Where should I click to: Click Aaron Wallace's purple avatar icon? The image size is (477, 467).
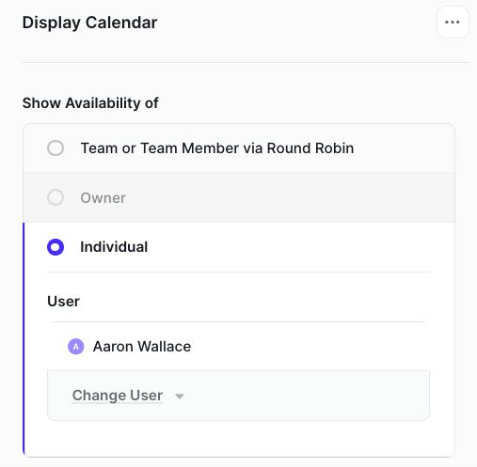(x=76, y=347)
